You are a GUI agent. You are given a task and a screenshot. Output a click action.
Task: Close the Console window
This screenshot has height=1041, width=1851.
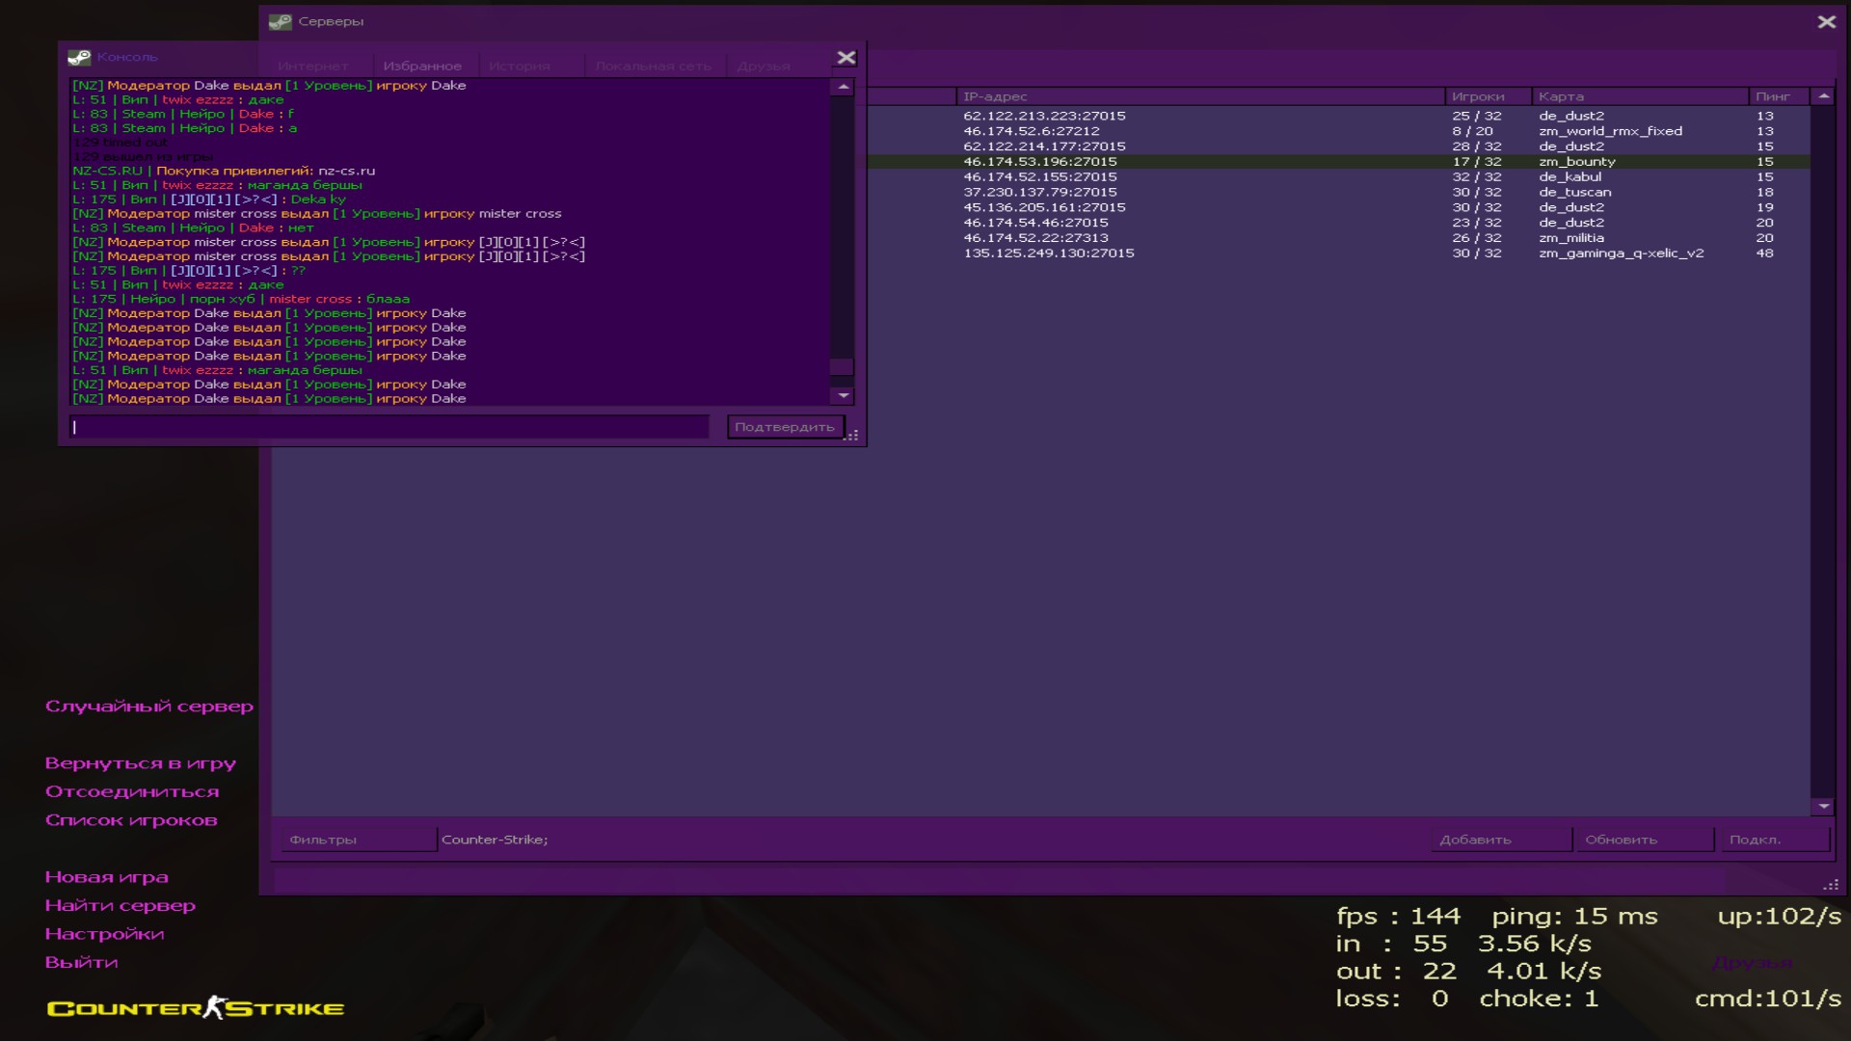point(845,58)
